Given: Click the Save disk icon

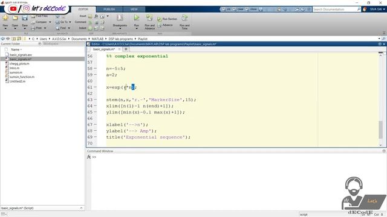Looking at the screenshot, I should pyautogui.click(x=25, y=17).
